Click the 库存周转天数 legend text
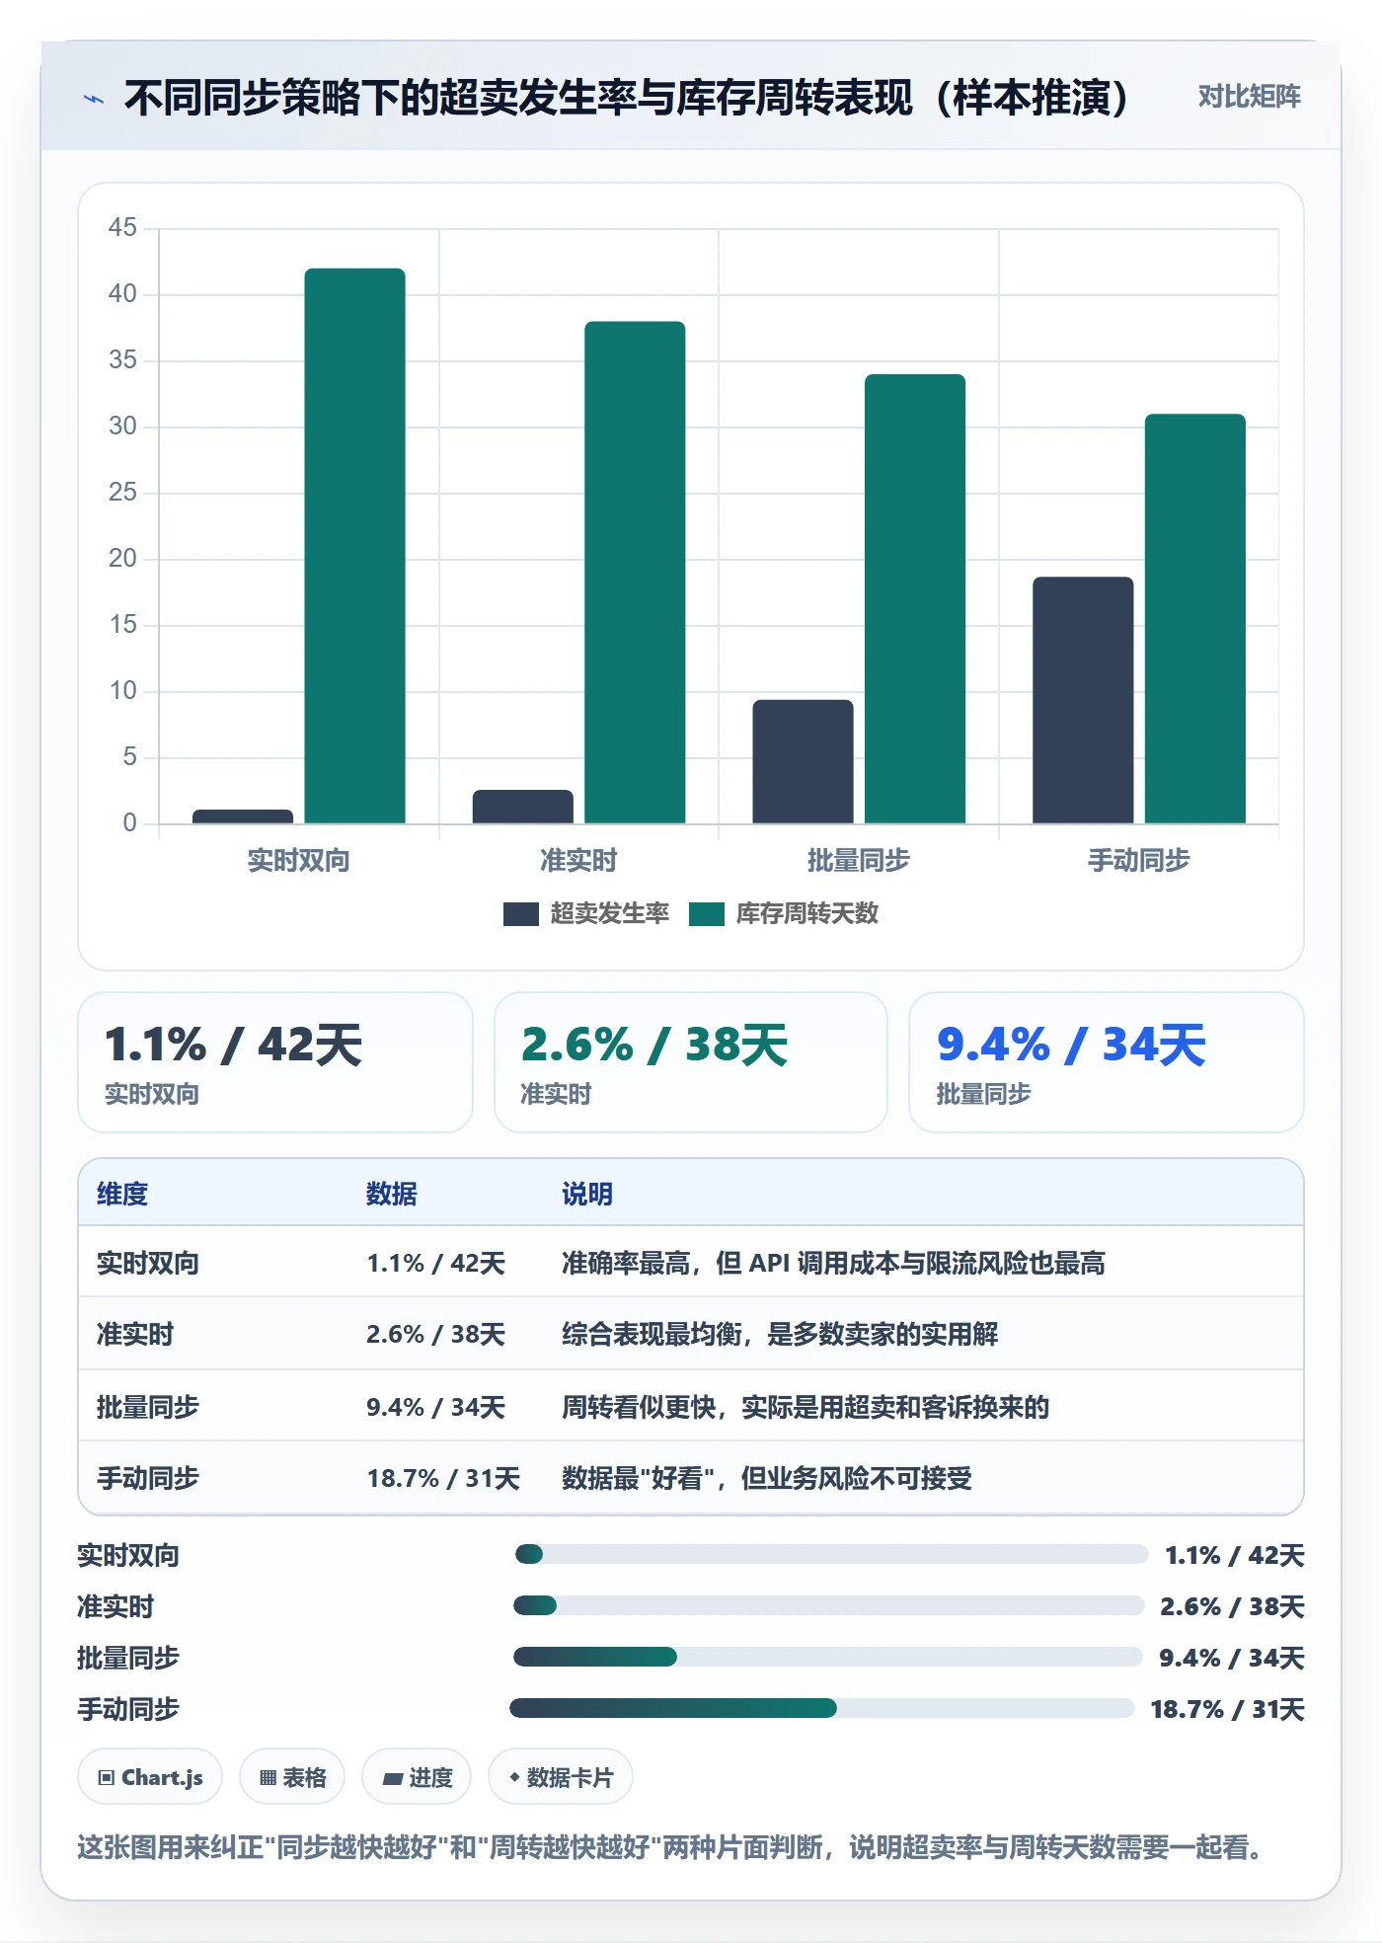 (x=806, y=914)
